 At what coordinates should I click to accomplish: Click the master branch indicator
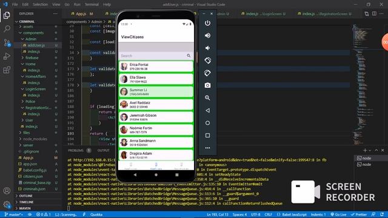coord(13,214)
